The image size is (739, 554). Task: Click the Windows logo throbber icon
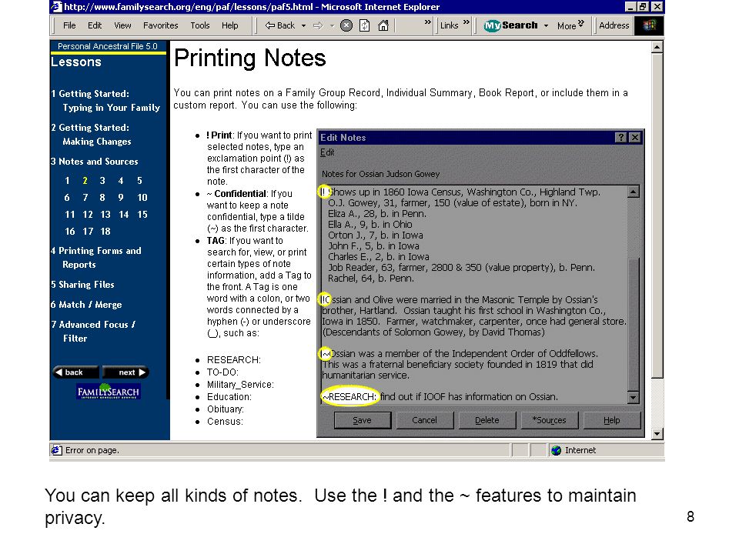pyautogui.click(x=649, y=25)
